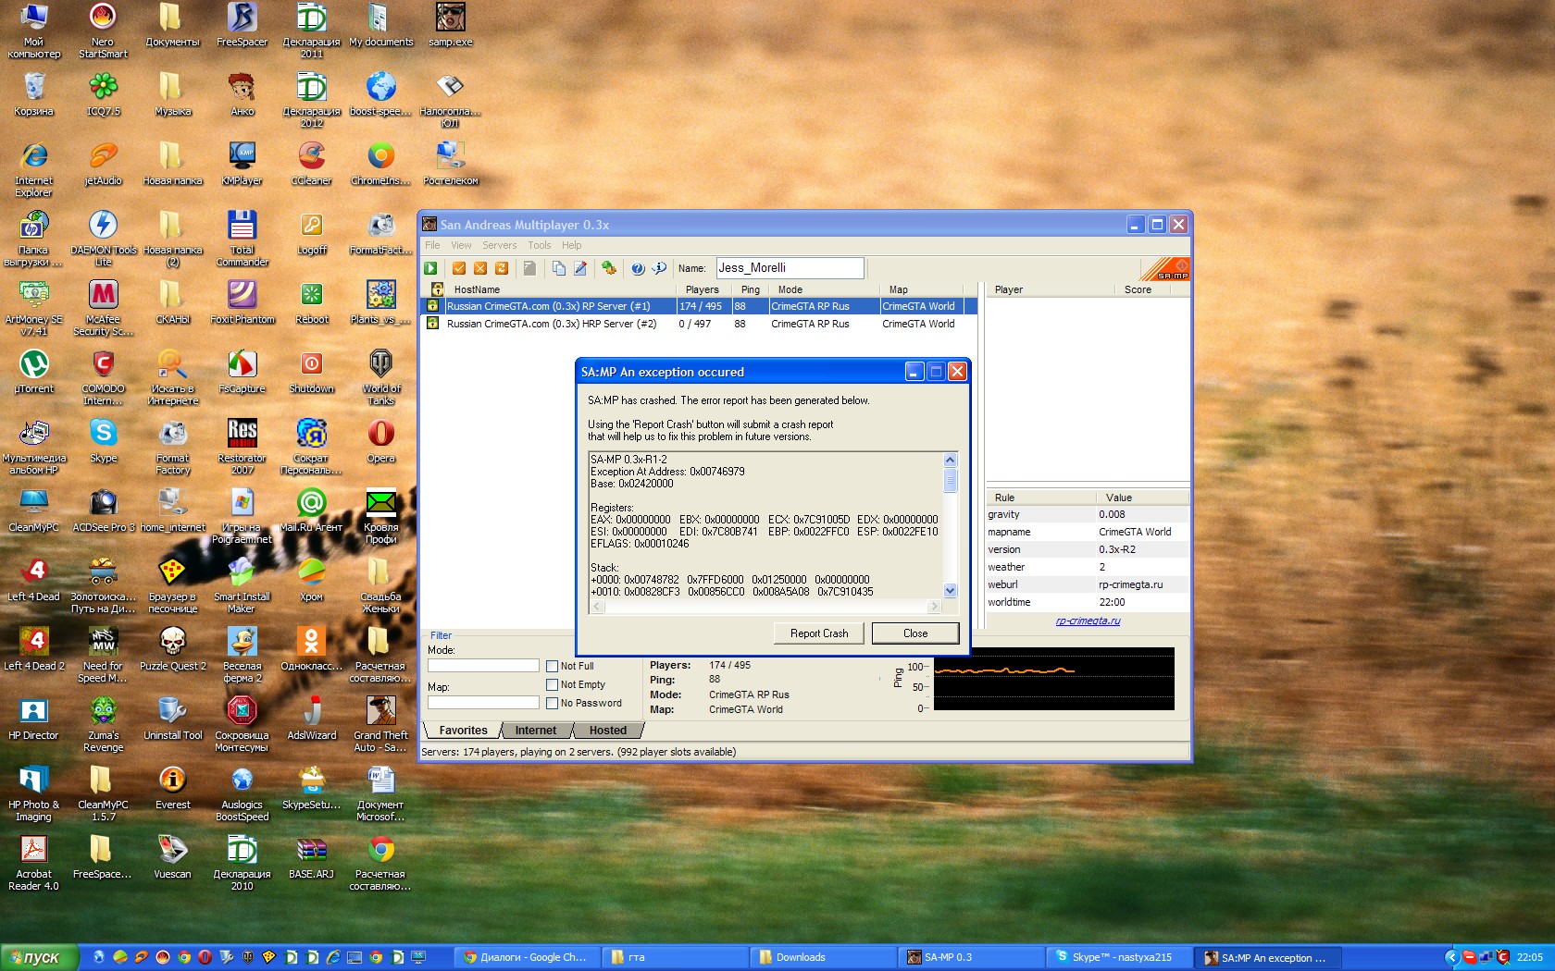
Task: Enable the Not Empty filter checkbox
Action: click(553, 684)
